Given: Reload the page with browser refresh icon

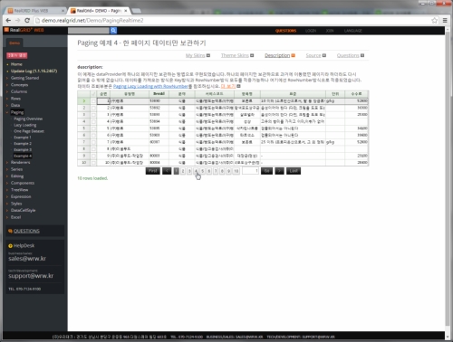Looking at the screenshot, I should [27, 21].
